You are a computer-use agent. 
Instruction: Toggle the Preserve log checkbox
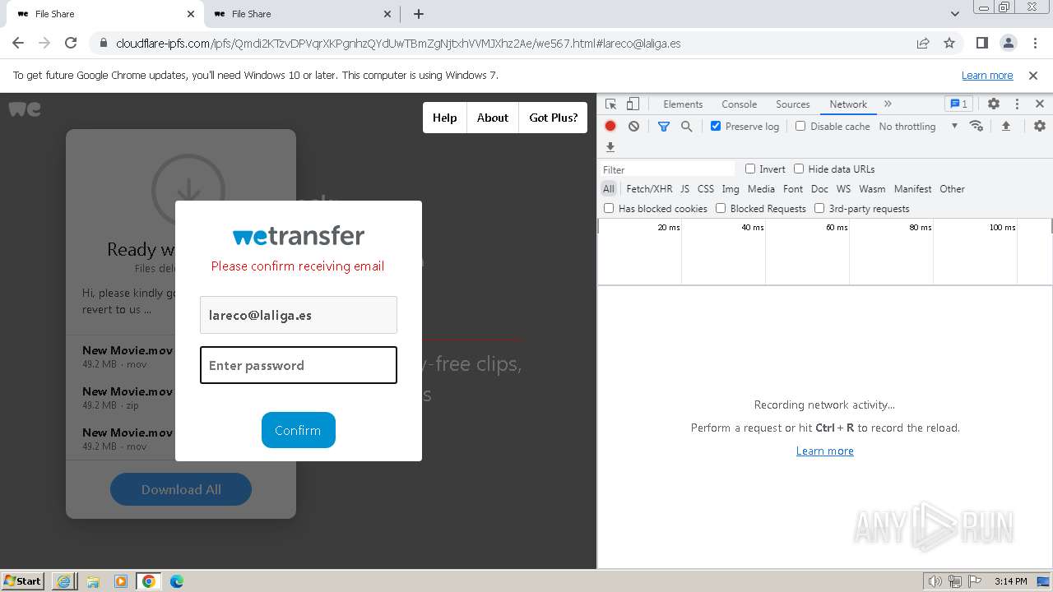716,126
